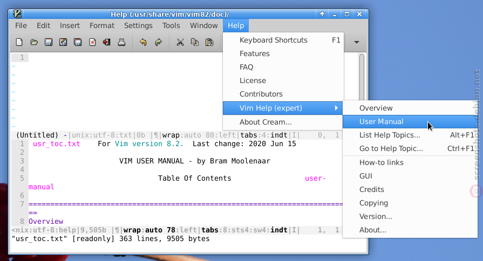Viewport: 483px width, 261px height.
Task: Click the usr_toc.txt tag in the help text
Action: click(x=56, y=144)
